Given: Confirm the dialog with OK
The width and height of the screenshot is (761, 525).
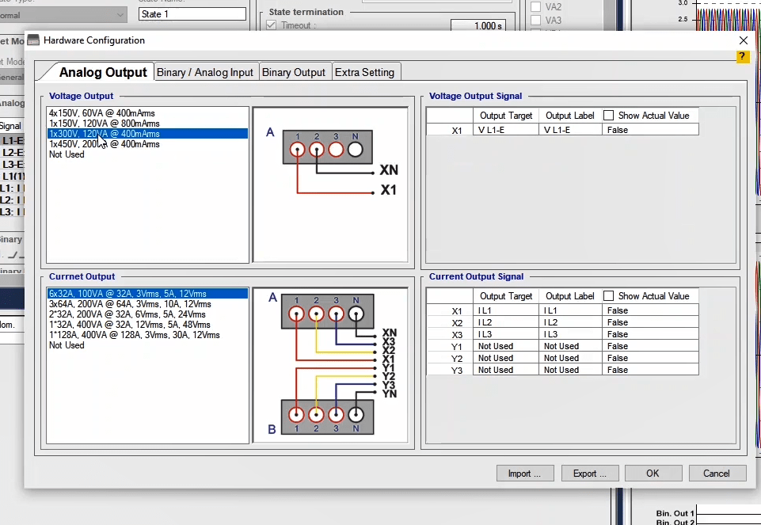Looking at the screenshot, I should [x=653, y=474].
